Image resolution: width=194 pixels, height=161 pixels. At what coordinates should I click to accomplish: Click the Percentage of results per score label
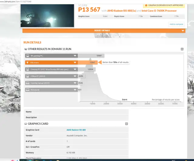click(166, 100)
